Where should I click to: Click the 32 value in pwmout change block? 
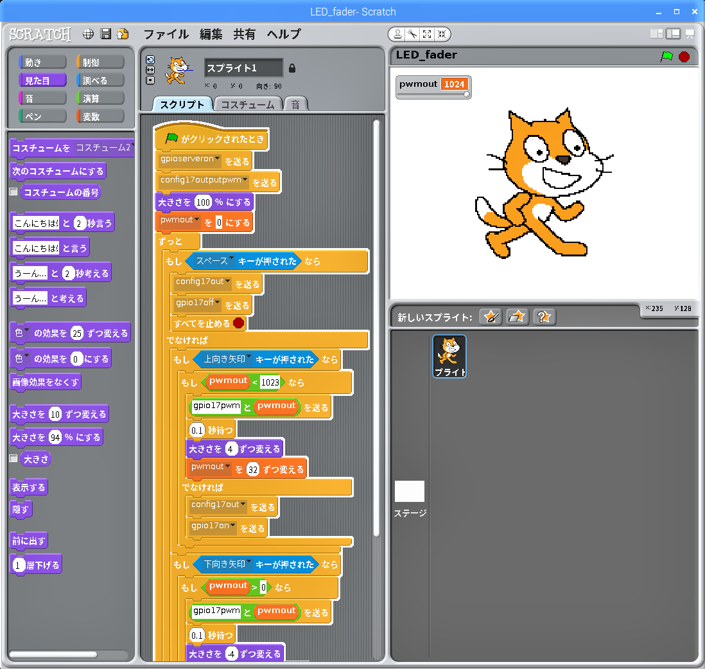[x=253, y=470]
